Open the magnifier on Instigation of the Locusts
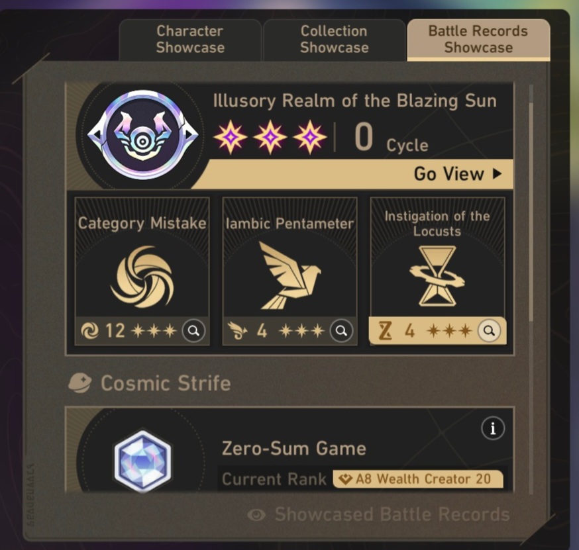The height and width of the screenshot is (550, 579). pyautogui.click(x=489, y=330)
